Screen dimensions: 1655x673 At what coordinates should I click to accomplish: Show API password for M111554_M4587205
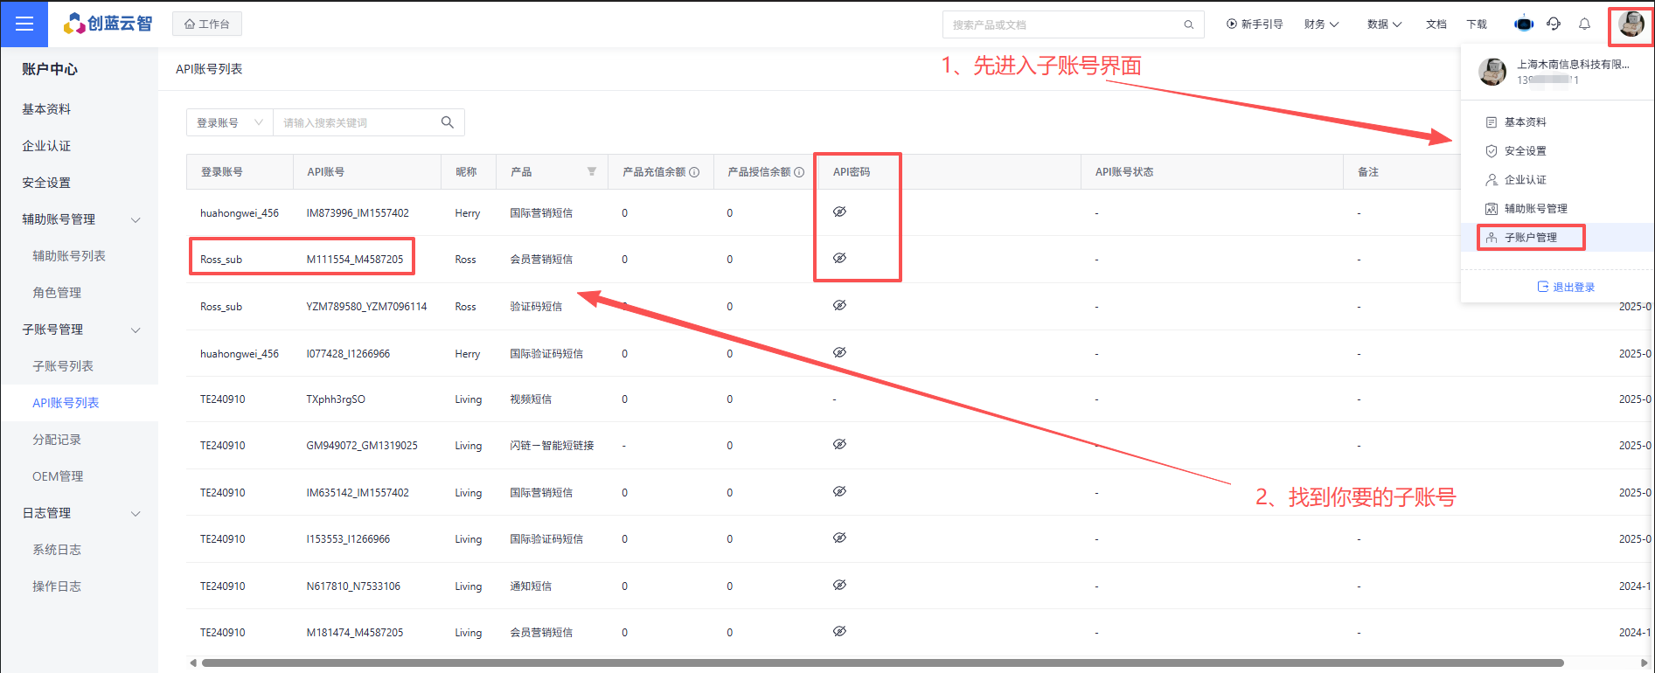click(839, 259)
